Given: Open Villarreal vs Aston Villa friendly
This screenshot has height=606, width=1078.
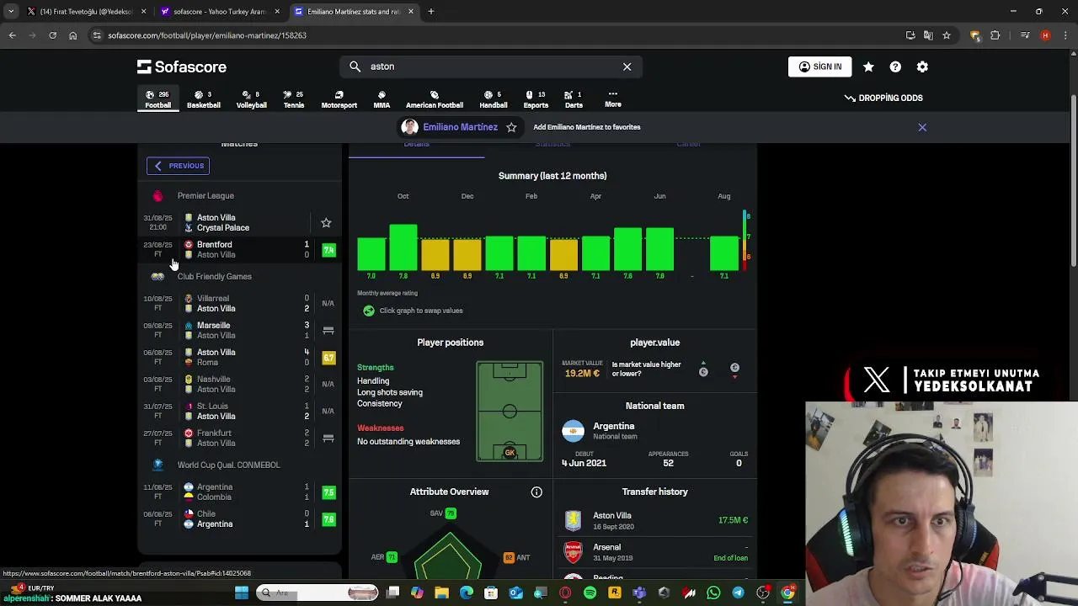Looking at the screenshot, I should point(240,303).
